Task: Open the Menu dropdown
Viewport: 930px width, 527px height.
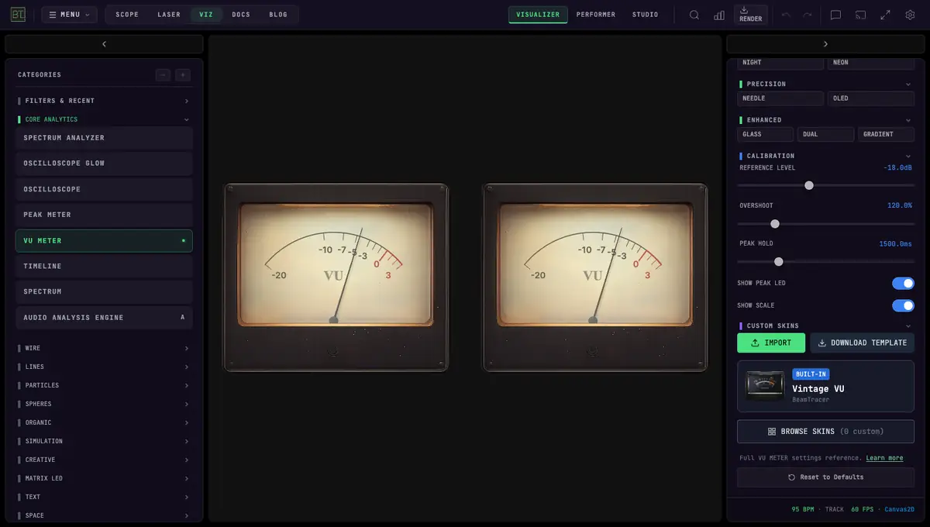Action: tap(69, 15)
